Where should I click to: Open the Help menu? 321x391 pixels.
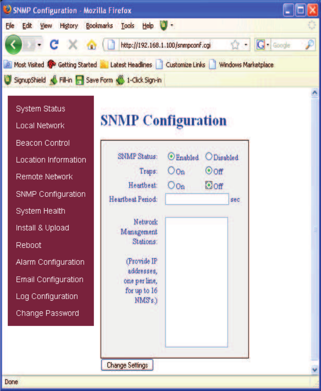(x=148, y=26)
